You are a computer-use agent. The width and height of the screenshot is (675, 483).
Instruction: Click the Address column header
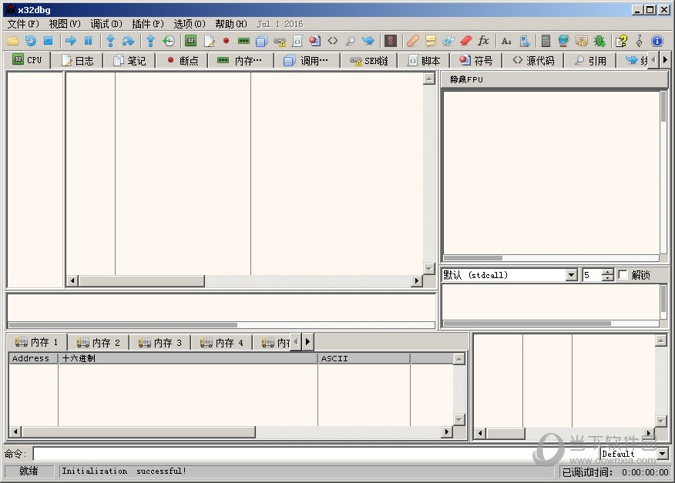click(33, 358)
